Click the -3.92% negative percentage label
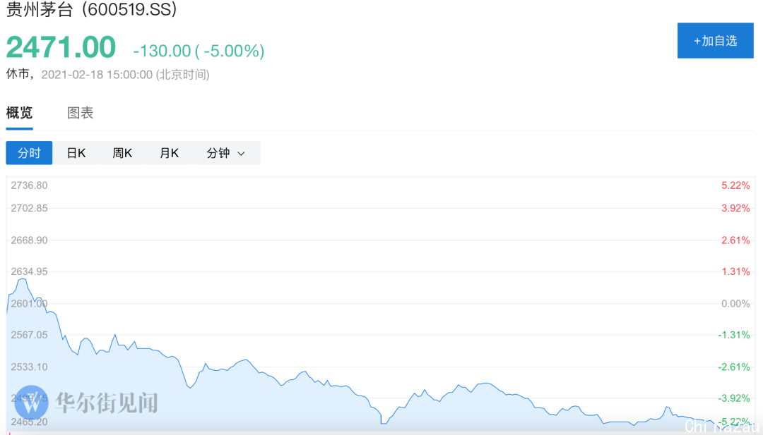The image size is (763, 435). pos(734,398)
